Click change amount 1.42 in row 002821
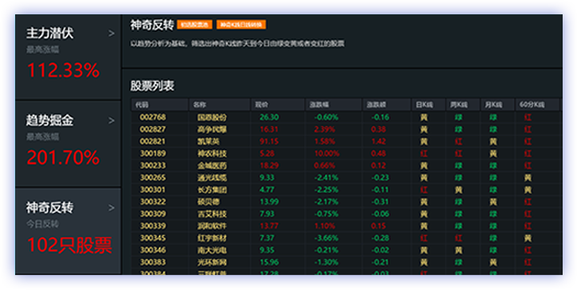The height and width of the screenshot is (290, 577). (x=379, y=141)
